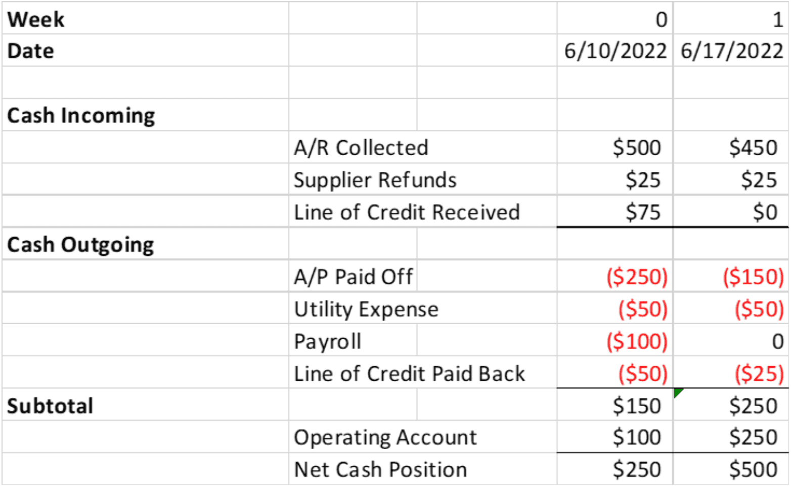Select the 6/17/2022 date cell

tap(731, 51)
